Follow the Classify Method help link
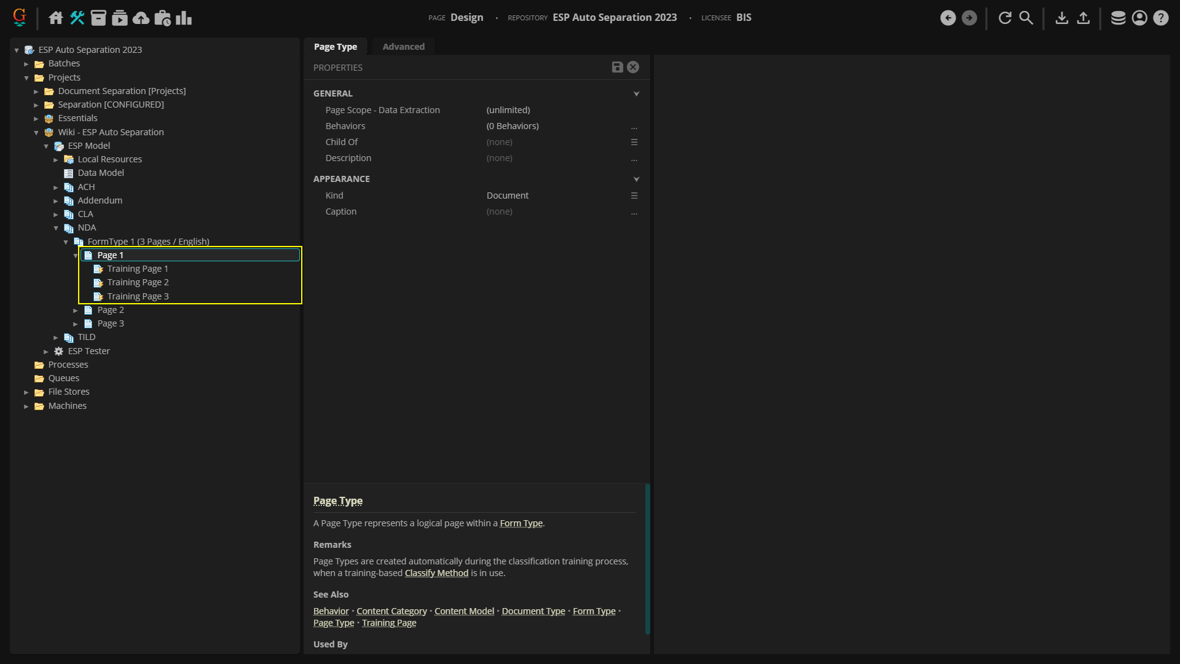1180x664 pixels. pos(436,573)
